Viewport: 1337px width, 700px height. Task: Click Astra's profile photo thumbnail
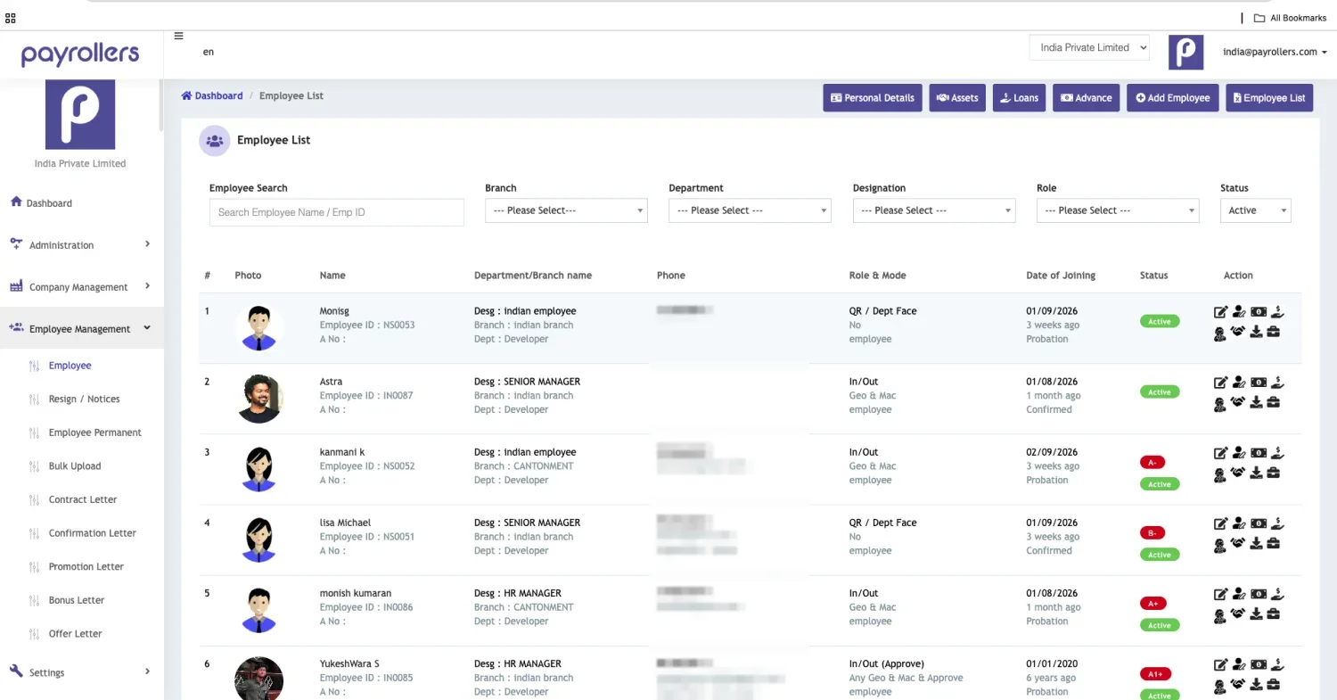click(260, 399)
